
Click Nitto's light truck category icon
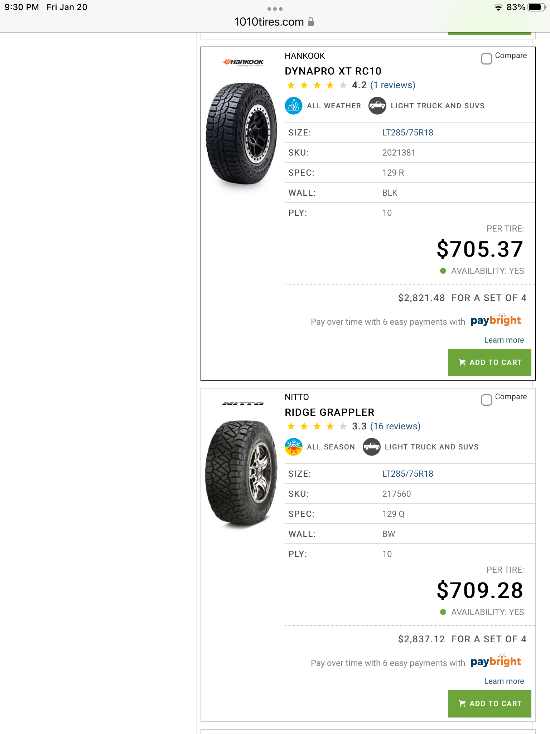click(x=372, y=447)
